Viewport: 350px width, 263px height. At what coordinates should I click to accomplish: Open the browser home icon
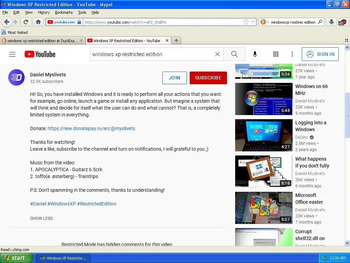point(38,22)
